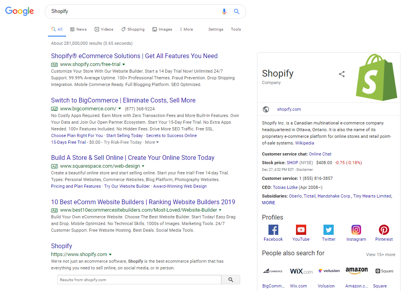This screenshot has height=291, width=408.
Task: Open the search Settings menu
Action: (x=216, y=29)
